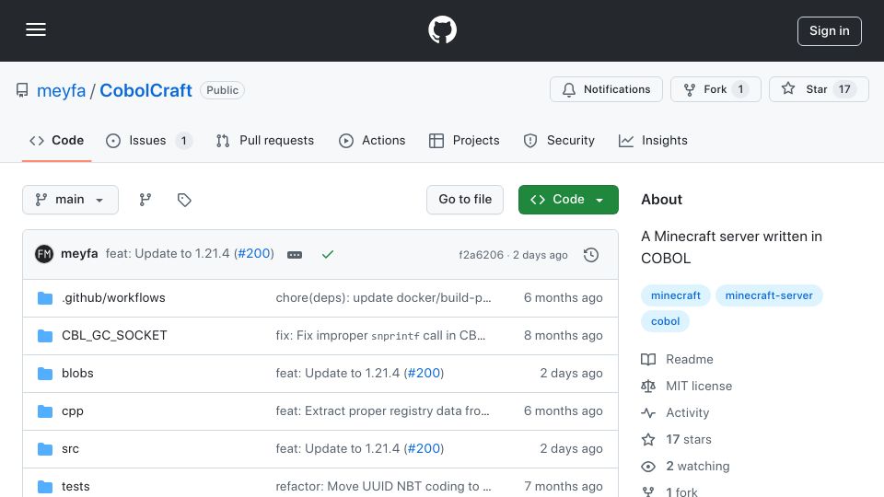Open the blobs folder
The image size is (884, 497).
(x=77, y=373)
